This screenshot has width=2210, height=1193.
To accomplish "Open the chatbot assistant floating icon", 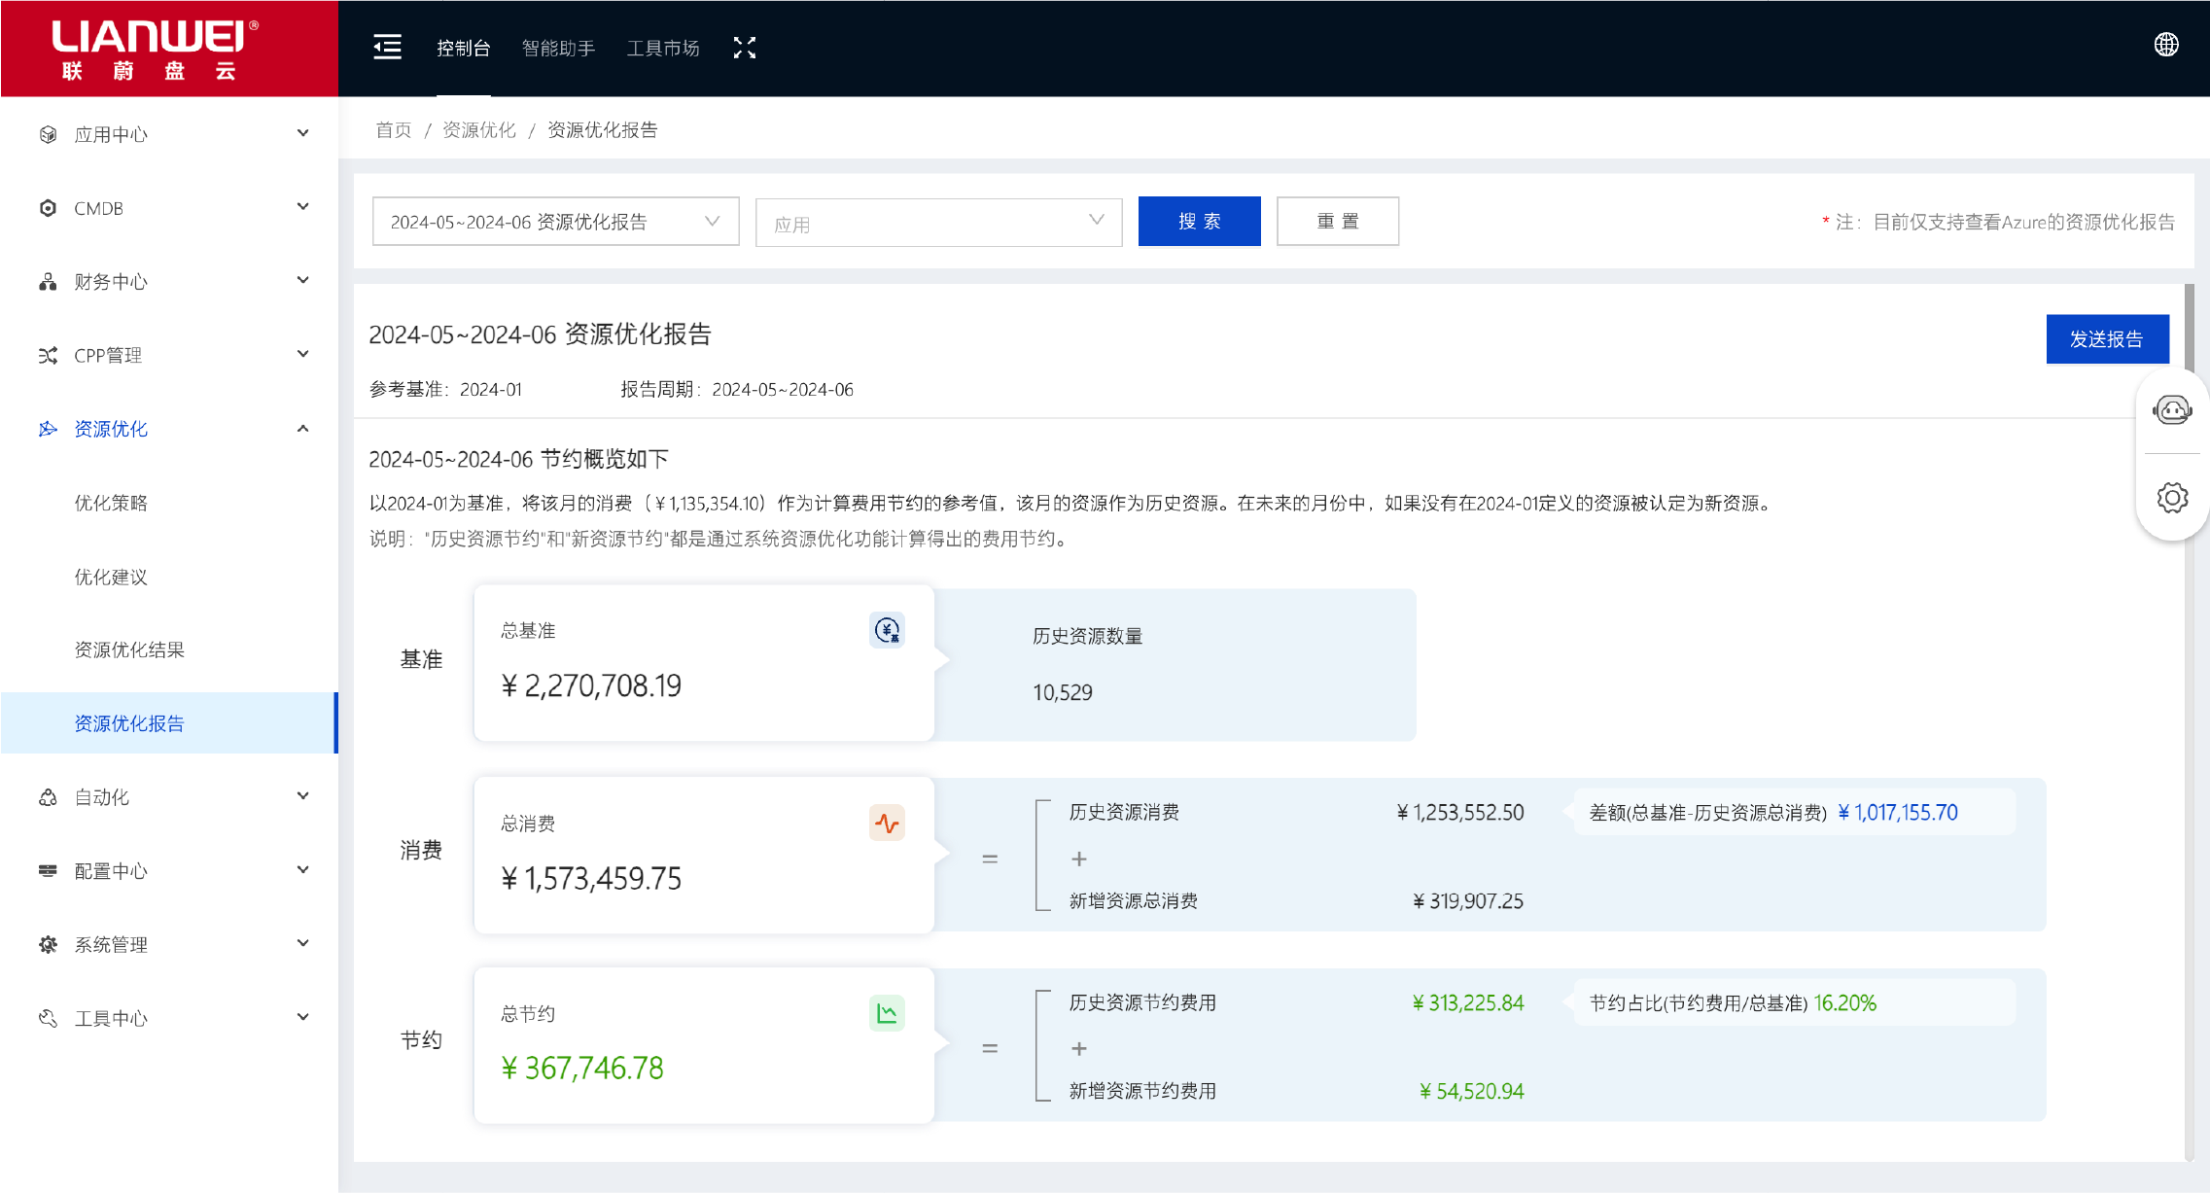I will point(2172,410).
